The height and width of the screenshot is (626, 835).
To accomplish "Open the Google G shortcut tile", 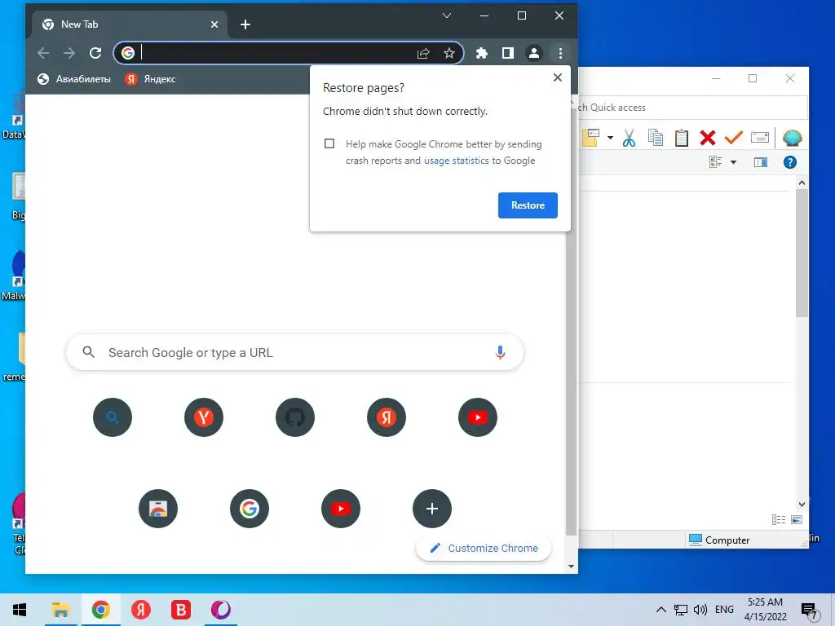I will 250,509.
